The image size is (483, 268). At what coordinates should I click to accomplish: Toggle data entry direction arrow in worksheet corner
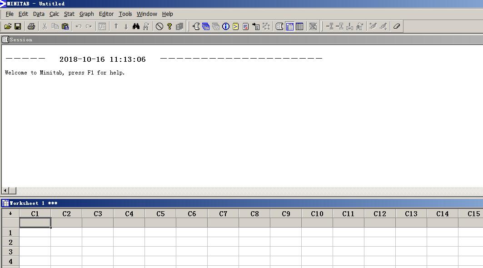coord(10,213)
